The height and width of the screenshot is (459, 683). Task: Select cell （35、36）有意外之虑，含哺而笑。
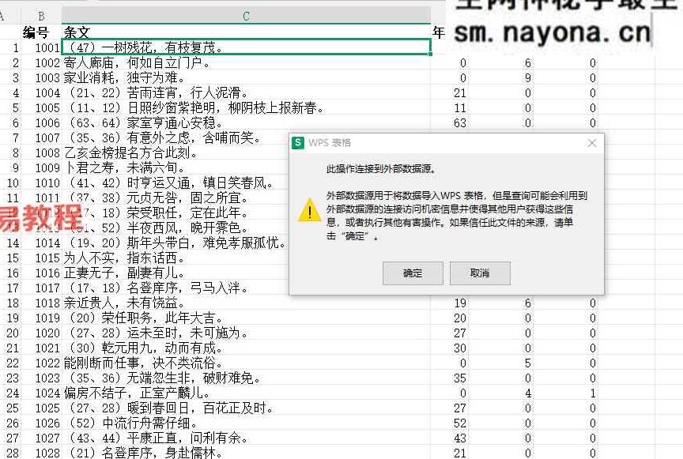point(175,137)
